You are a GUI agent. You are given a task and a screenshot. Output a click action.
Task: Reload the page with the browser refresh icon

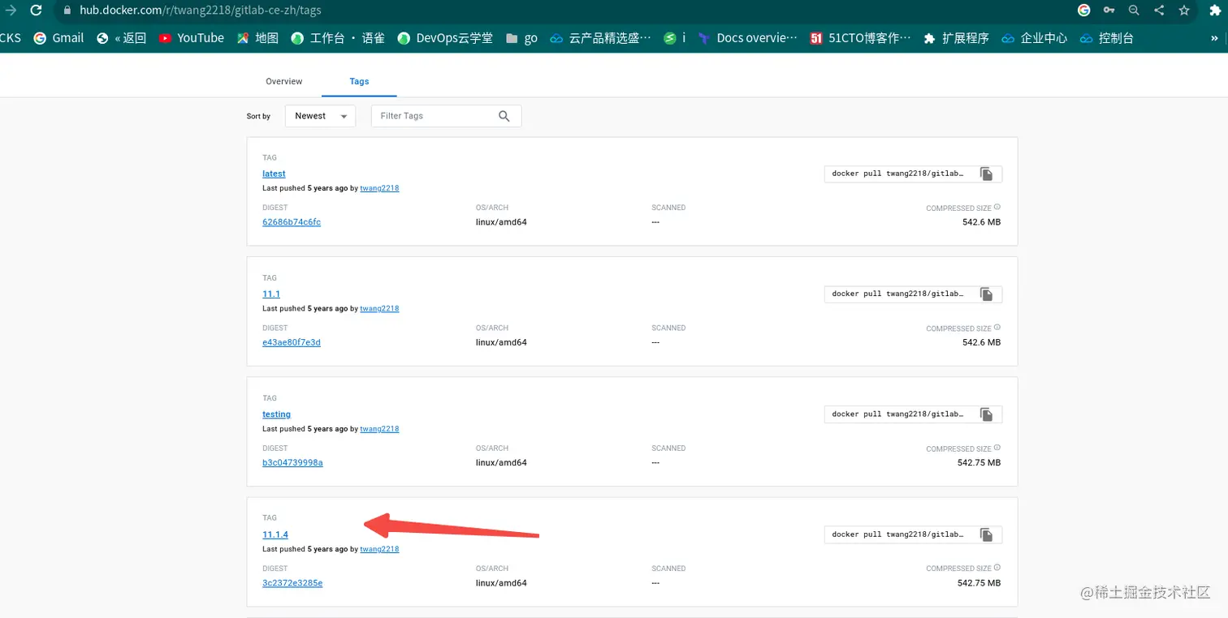36,11
